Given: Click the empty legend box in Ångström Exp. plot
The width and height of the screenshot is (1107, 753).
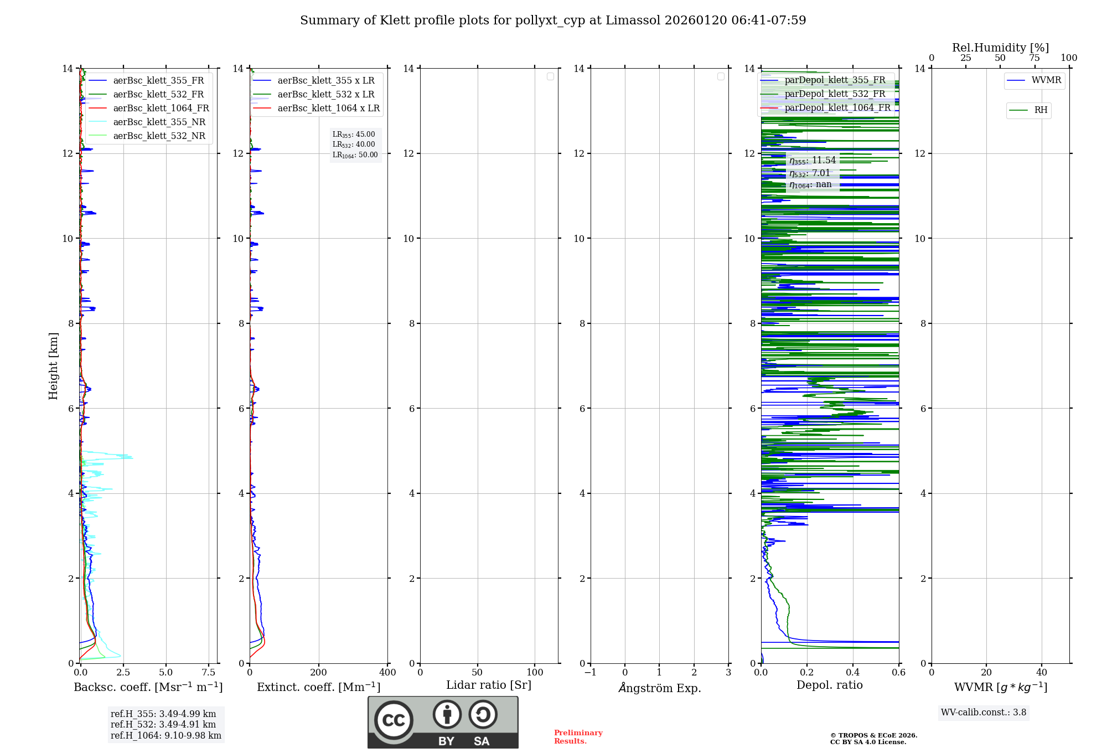Looking at the screenshot, I should [721, 76].
